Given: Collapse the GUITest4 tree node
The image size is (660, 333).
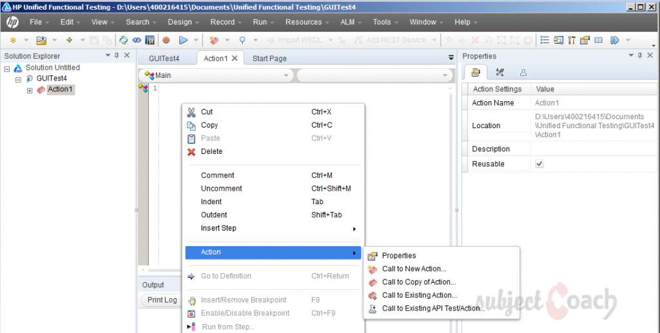Looking at the screenshot, I should point(18,79).
